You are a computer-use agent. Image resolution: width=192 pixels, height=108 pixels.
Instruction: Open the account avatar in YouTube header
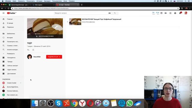(x=186, y=13)
